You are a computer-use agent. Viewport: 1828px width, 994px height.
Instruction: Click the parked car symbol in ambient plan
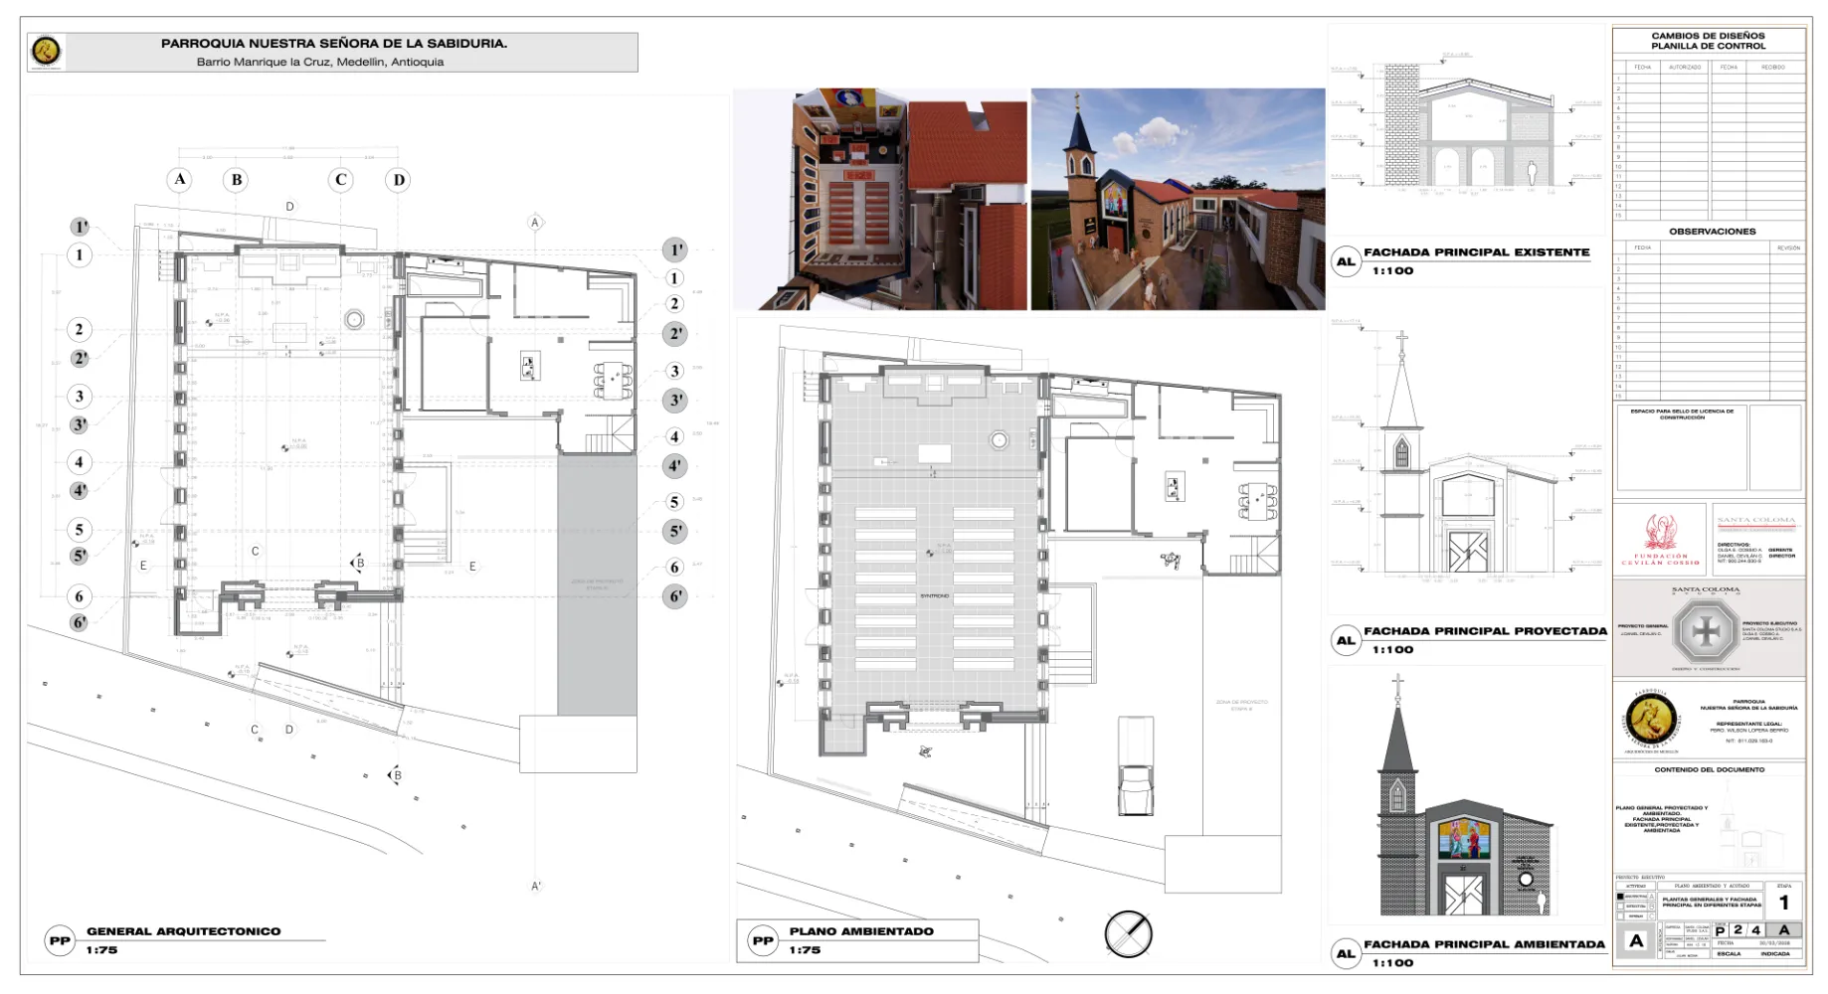(1135, 765)
